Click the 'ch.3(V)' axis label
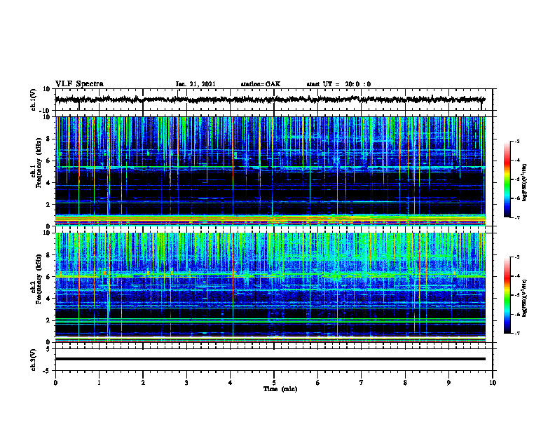The image size is (555, 429). click(34, 360)
